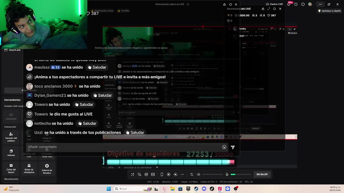Click the add scene icon in toolbar
Viewport: 344px width, 193px height.
tap(153, 174)
